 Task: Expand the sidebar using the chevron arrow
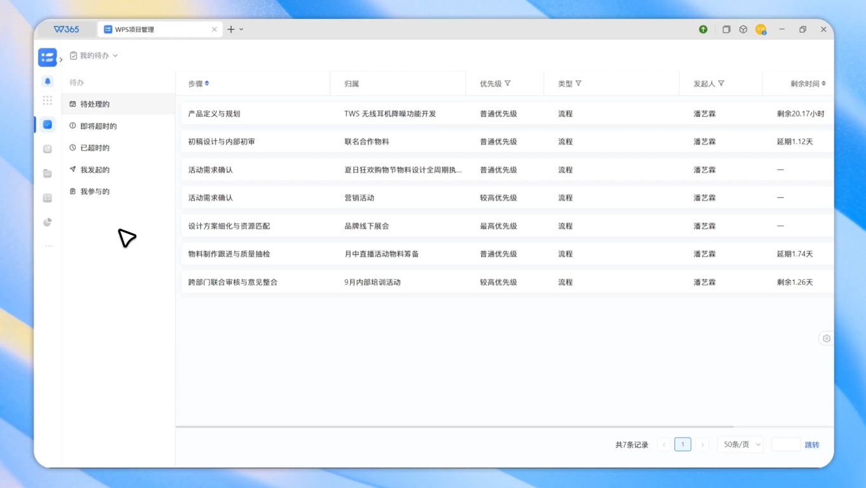[61, 60]
